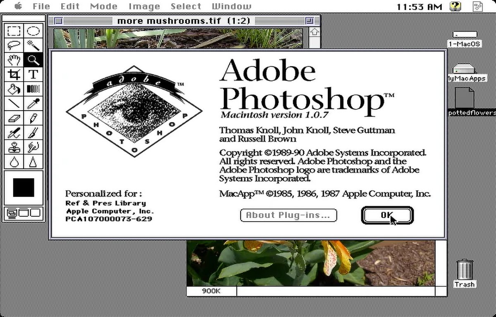Click the mushrooms window close box
Image resolution: width=496 pixels, height=317 pixels.
tap(59, 21)
